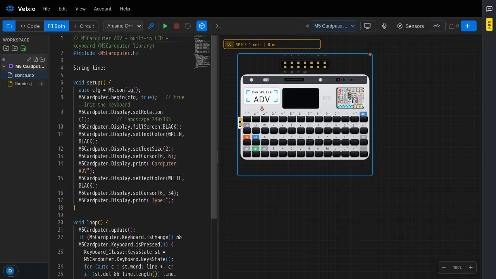The image size is (496, 279).
Task: Stop the simulation with the red square button
Action: [x=177, y=26]
